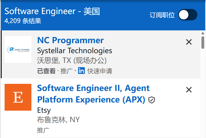Open the NC Programmer job title link
Screen dimensions: 206x138
(70, 40)
